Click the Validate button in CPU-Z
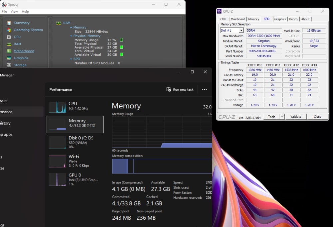The width and height of the screenshot is (333, 227). (x=296, y=117)
